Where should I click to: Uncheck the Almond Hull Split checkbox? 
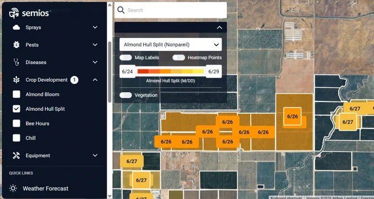click(16, 109)
